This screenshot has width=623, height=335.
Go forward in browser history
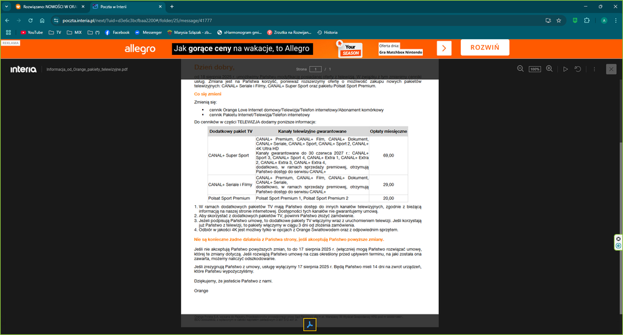19,20
